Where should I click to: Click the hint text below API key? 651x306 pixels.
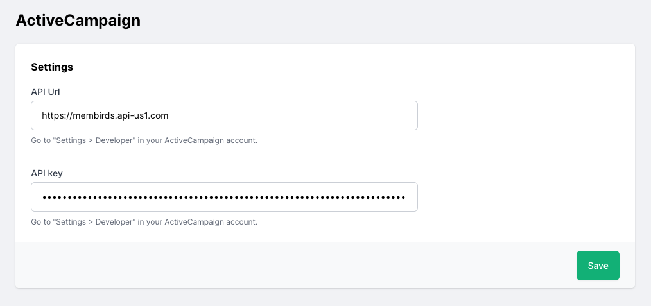tap(144, 222)
